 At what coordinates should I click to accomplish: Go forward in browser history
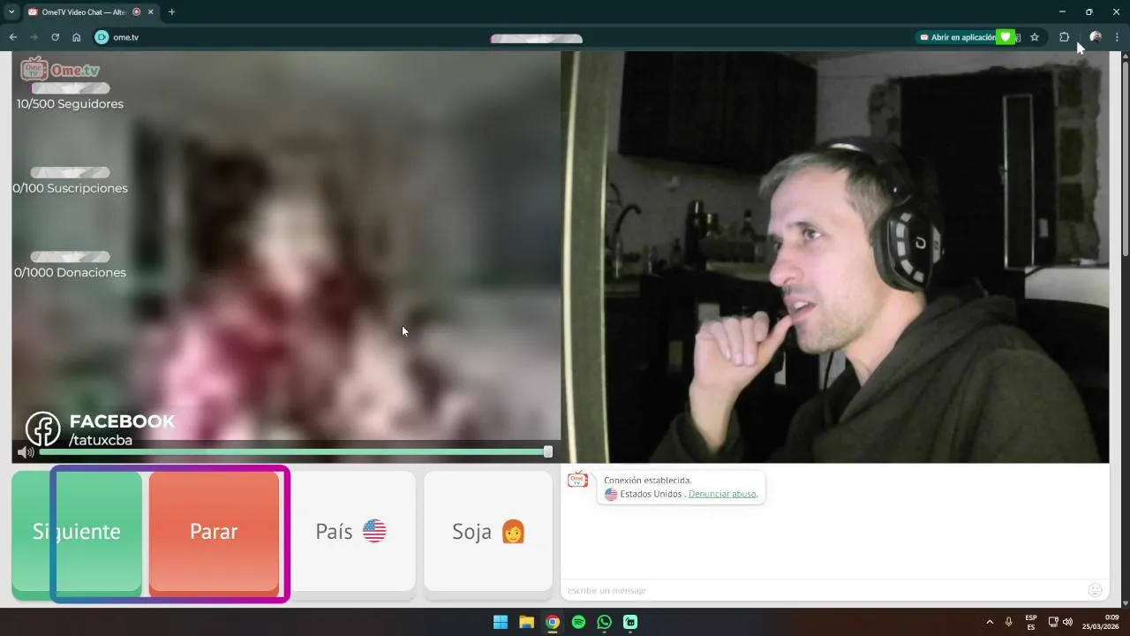(x=34, y=37)
